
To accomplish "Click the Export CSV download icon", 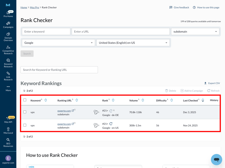I will [205, 83].
